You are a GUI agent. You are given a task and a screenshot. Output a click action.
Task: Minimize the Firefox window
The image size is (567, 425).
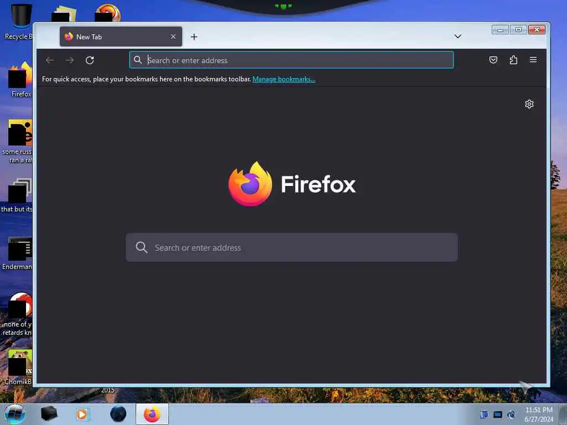pyautogui.click(x=501, y=30)
